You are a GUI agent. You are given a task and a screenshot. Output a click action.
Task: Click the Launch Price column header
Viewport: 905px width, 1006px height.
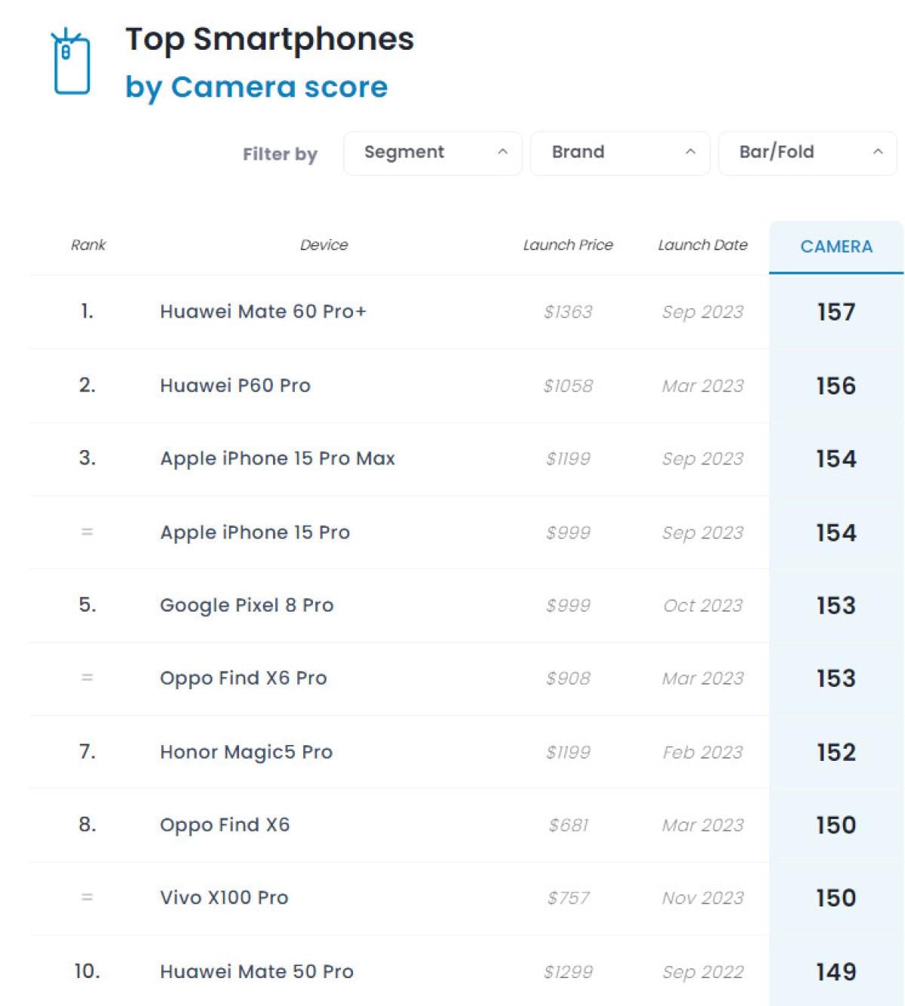point(568,245)
